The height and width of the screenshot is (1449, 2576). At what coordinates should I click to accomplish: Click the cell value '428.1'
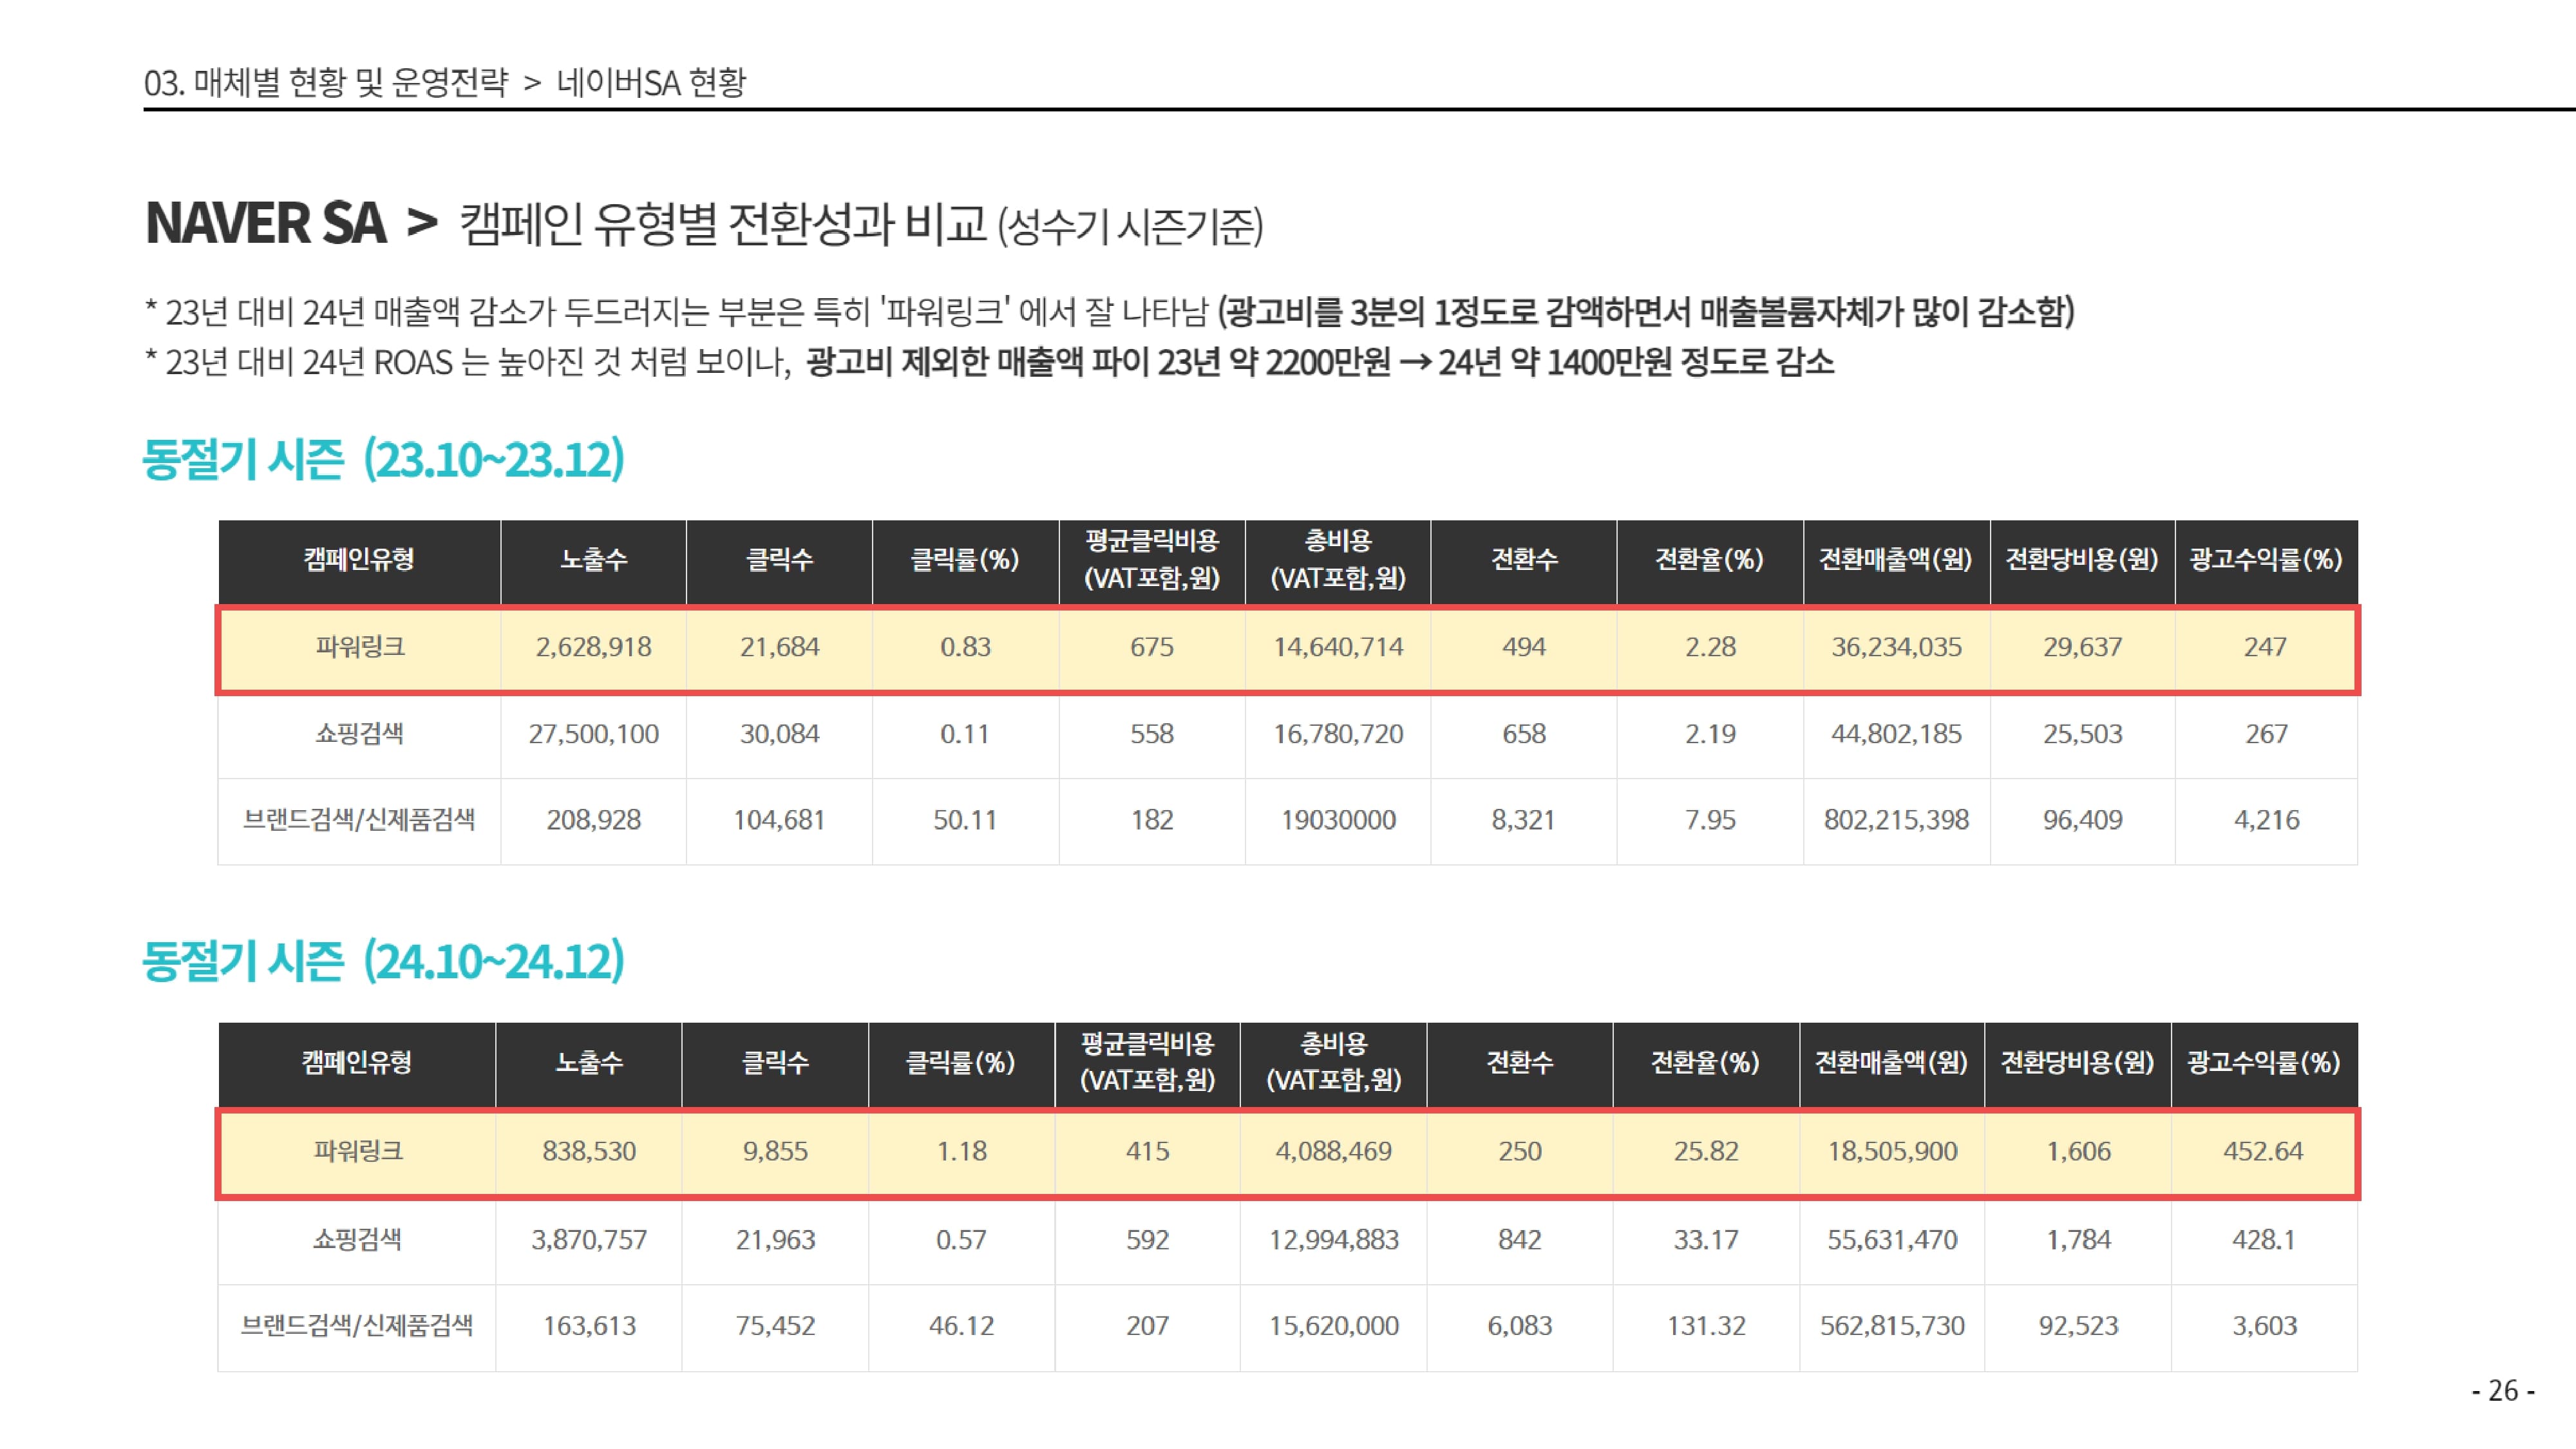point(2264,1240)
